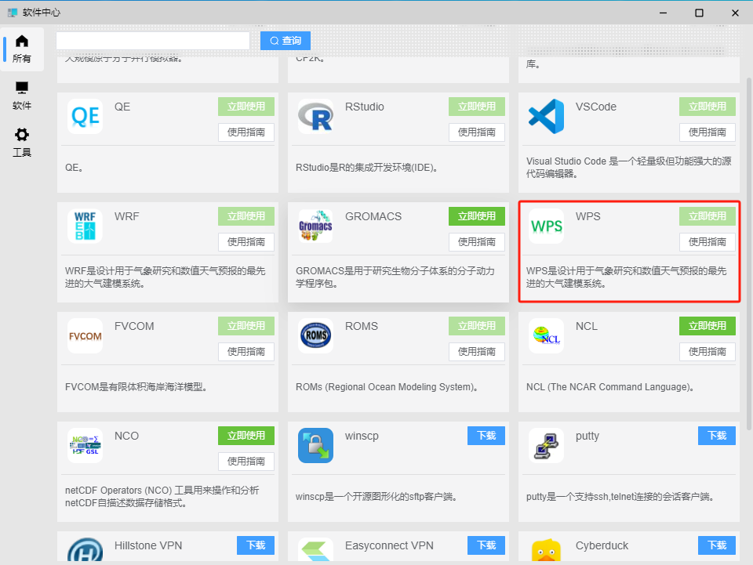Click the Easyconnect VPN icon
The height and width of the screenshot is (565, 753).
tap(315, 549)
